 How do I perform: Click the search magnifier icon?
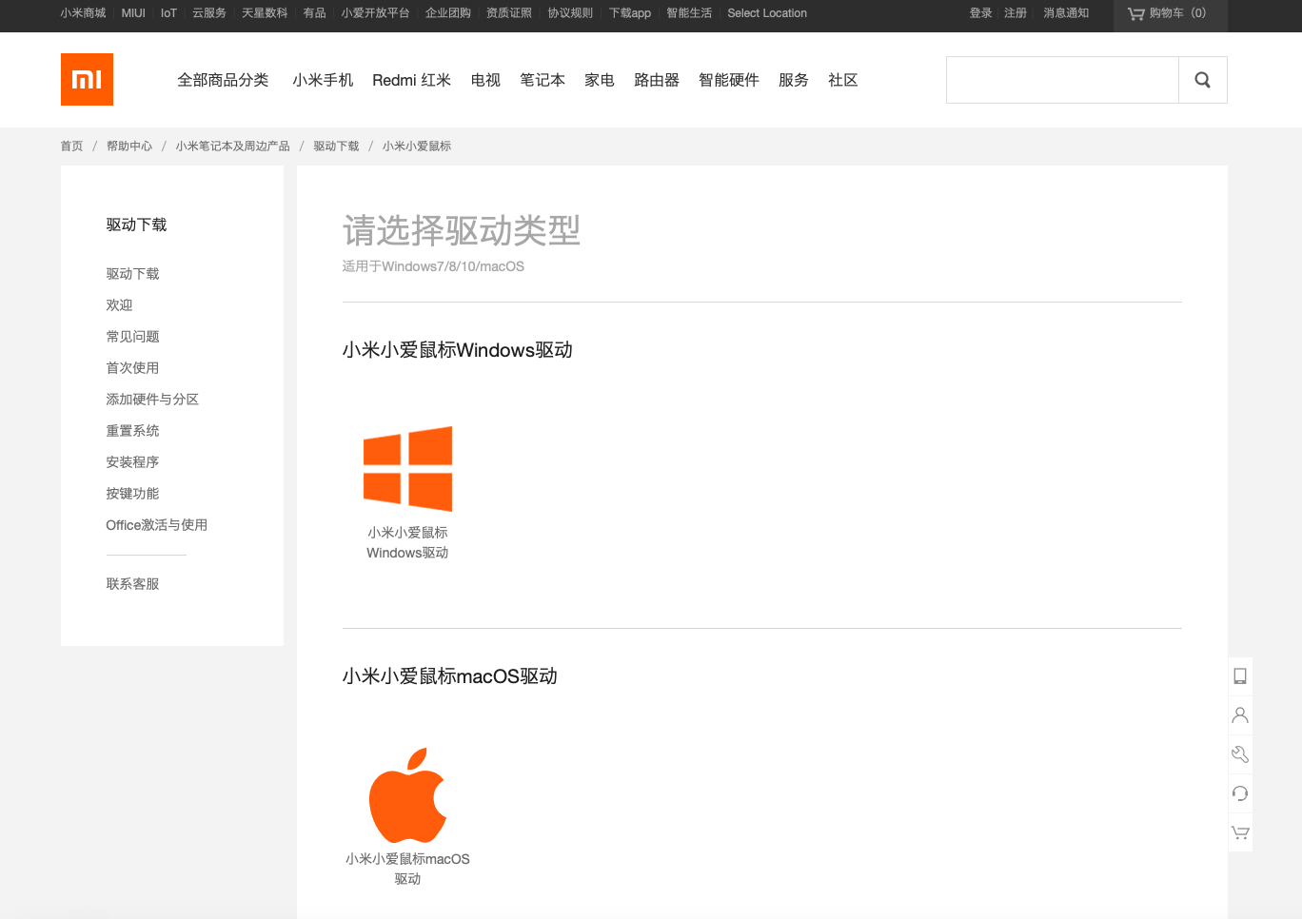point(1202,79)
